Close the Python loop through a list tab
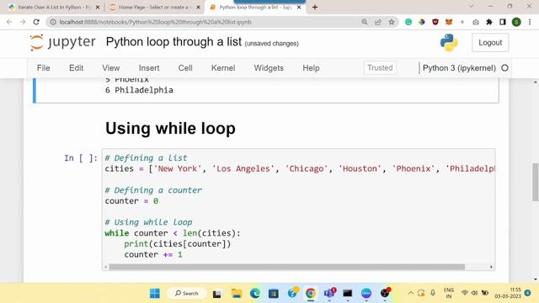The height and width of the screenshot is (303, 539). pos(299,7)
